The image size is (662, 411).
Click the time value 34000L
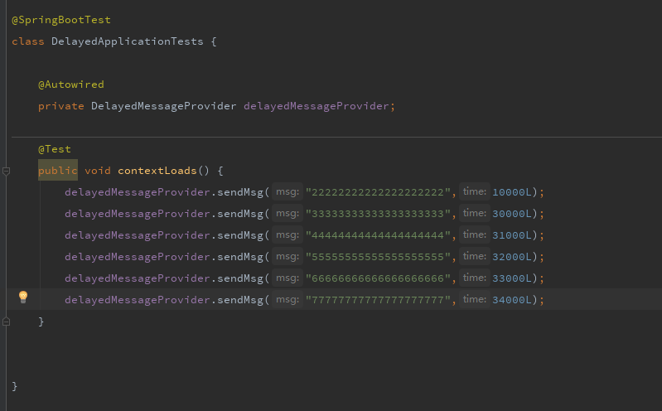[x=512, y=300]
